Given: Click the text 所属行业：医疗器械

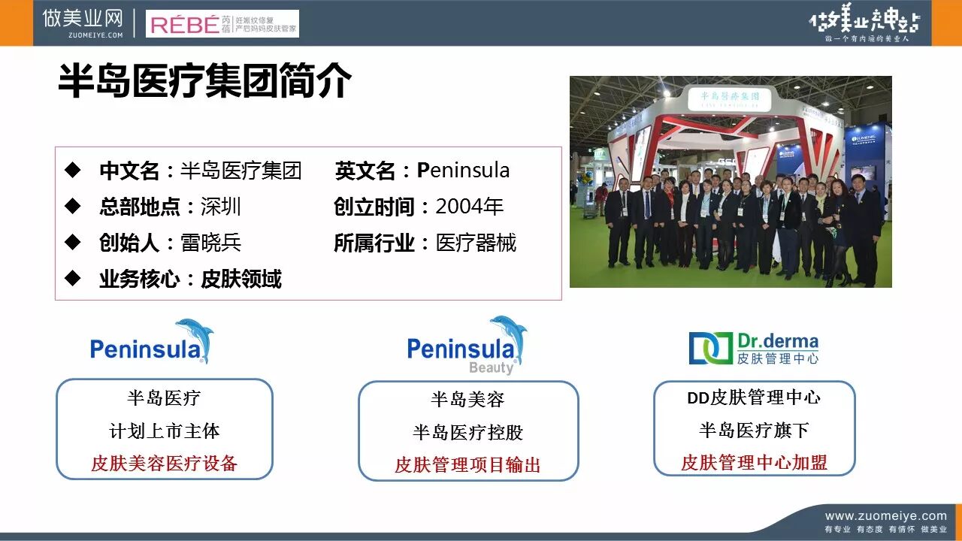Looking at the screenshot, I should point(425,243).
